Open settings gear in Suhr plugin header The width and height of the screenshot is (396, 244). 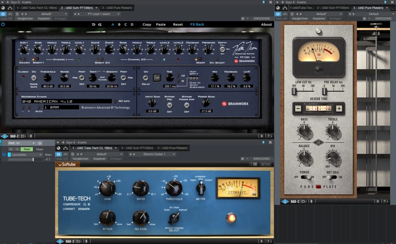tap(243, 19)
